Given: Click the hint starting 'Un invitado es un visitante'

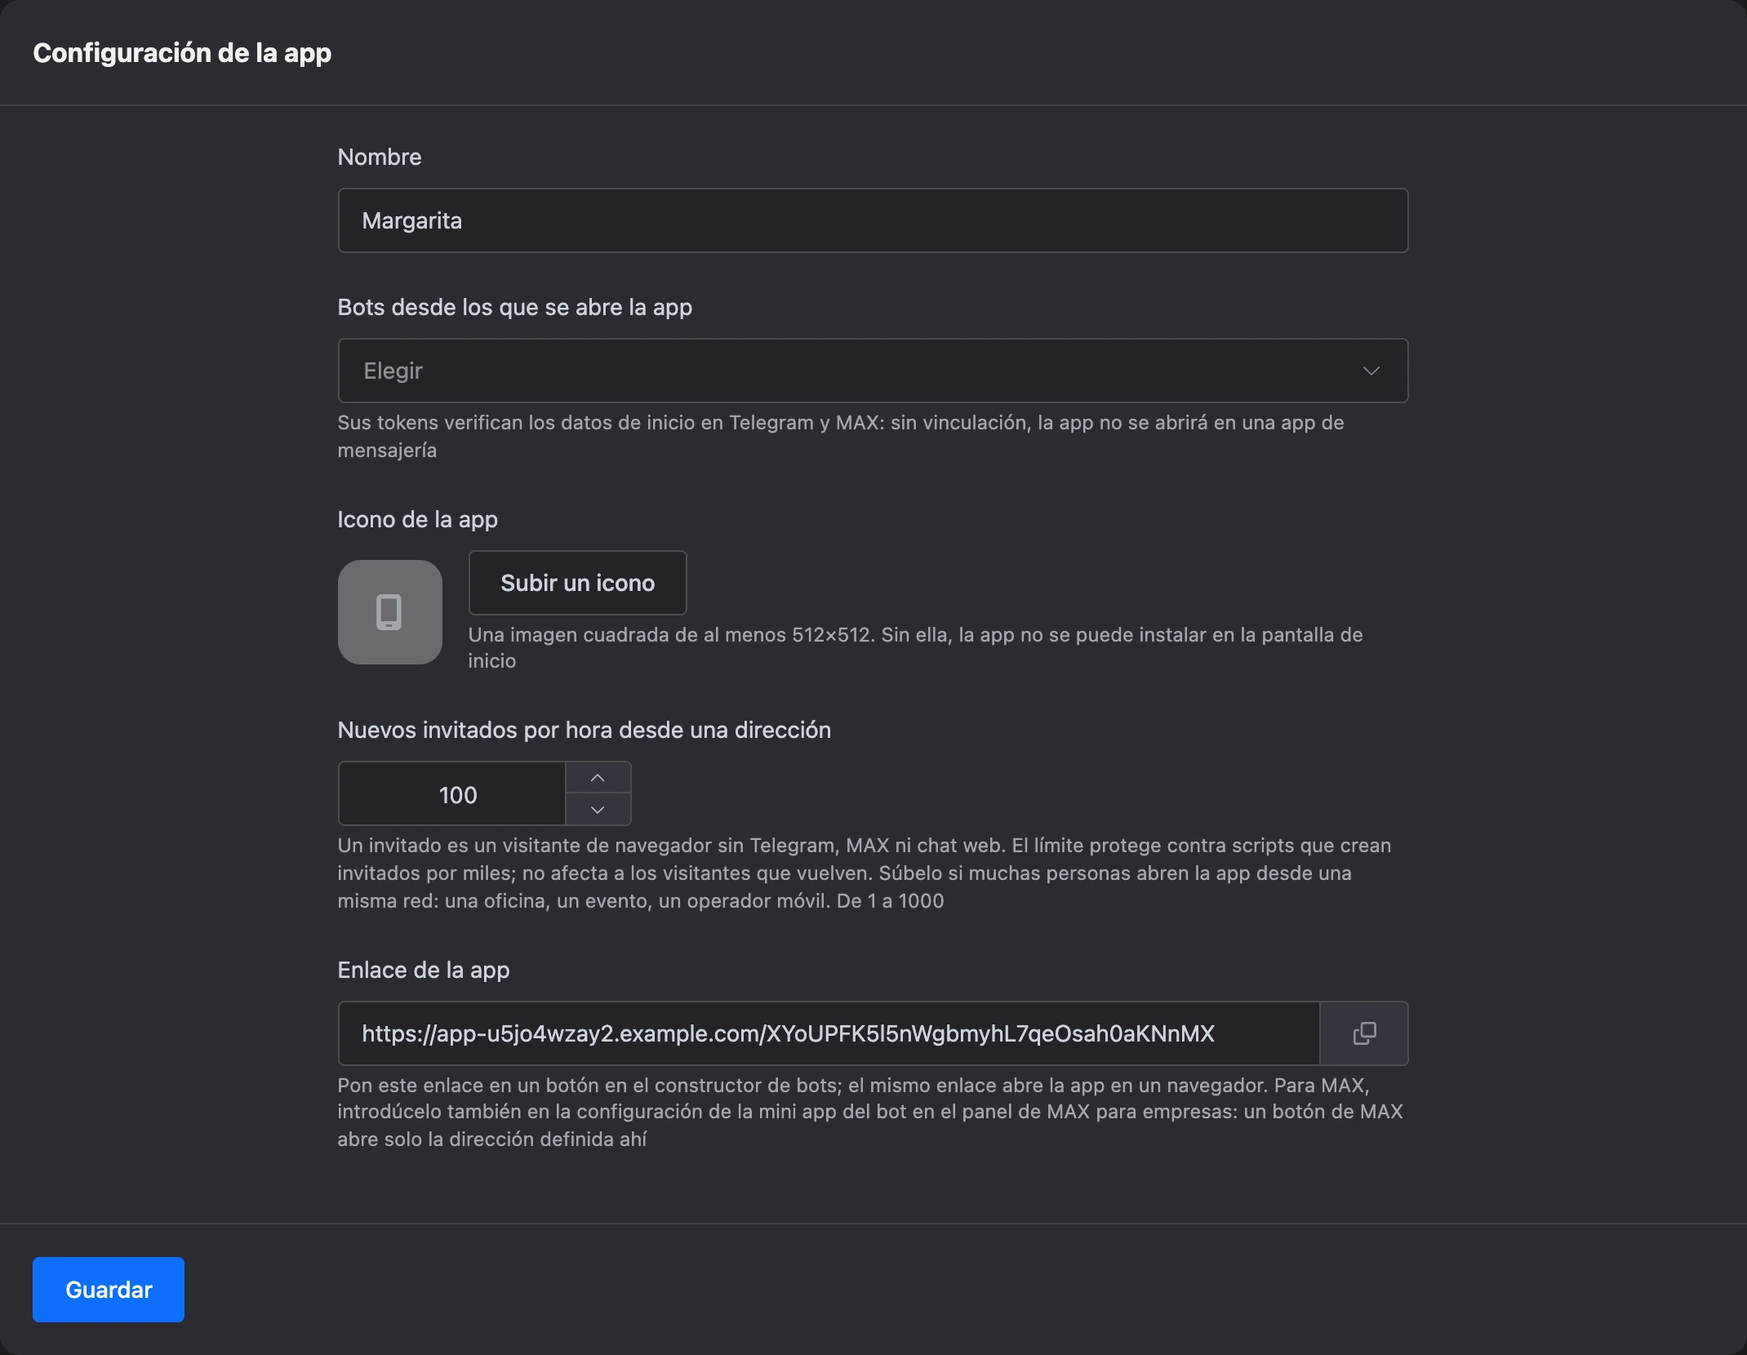Looking at the screenshot, I should (x=865, y=873).
